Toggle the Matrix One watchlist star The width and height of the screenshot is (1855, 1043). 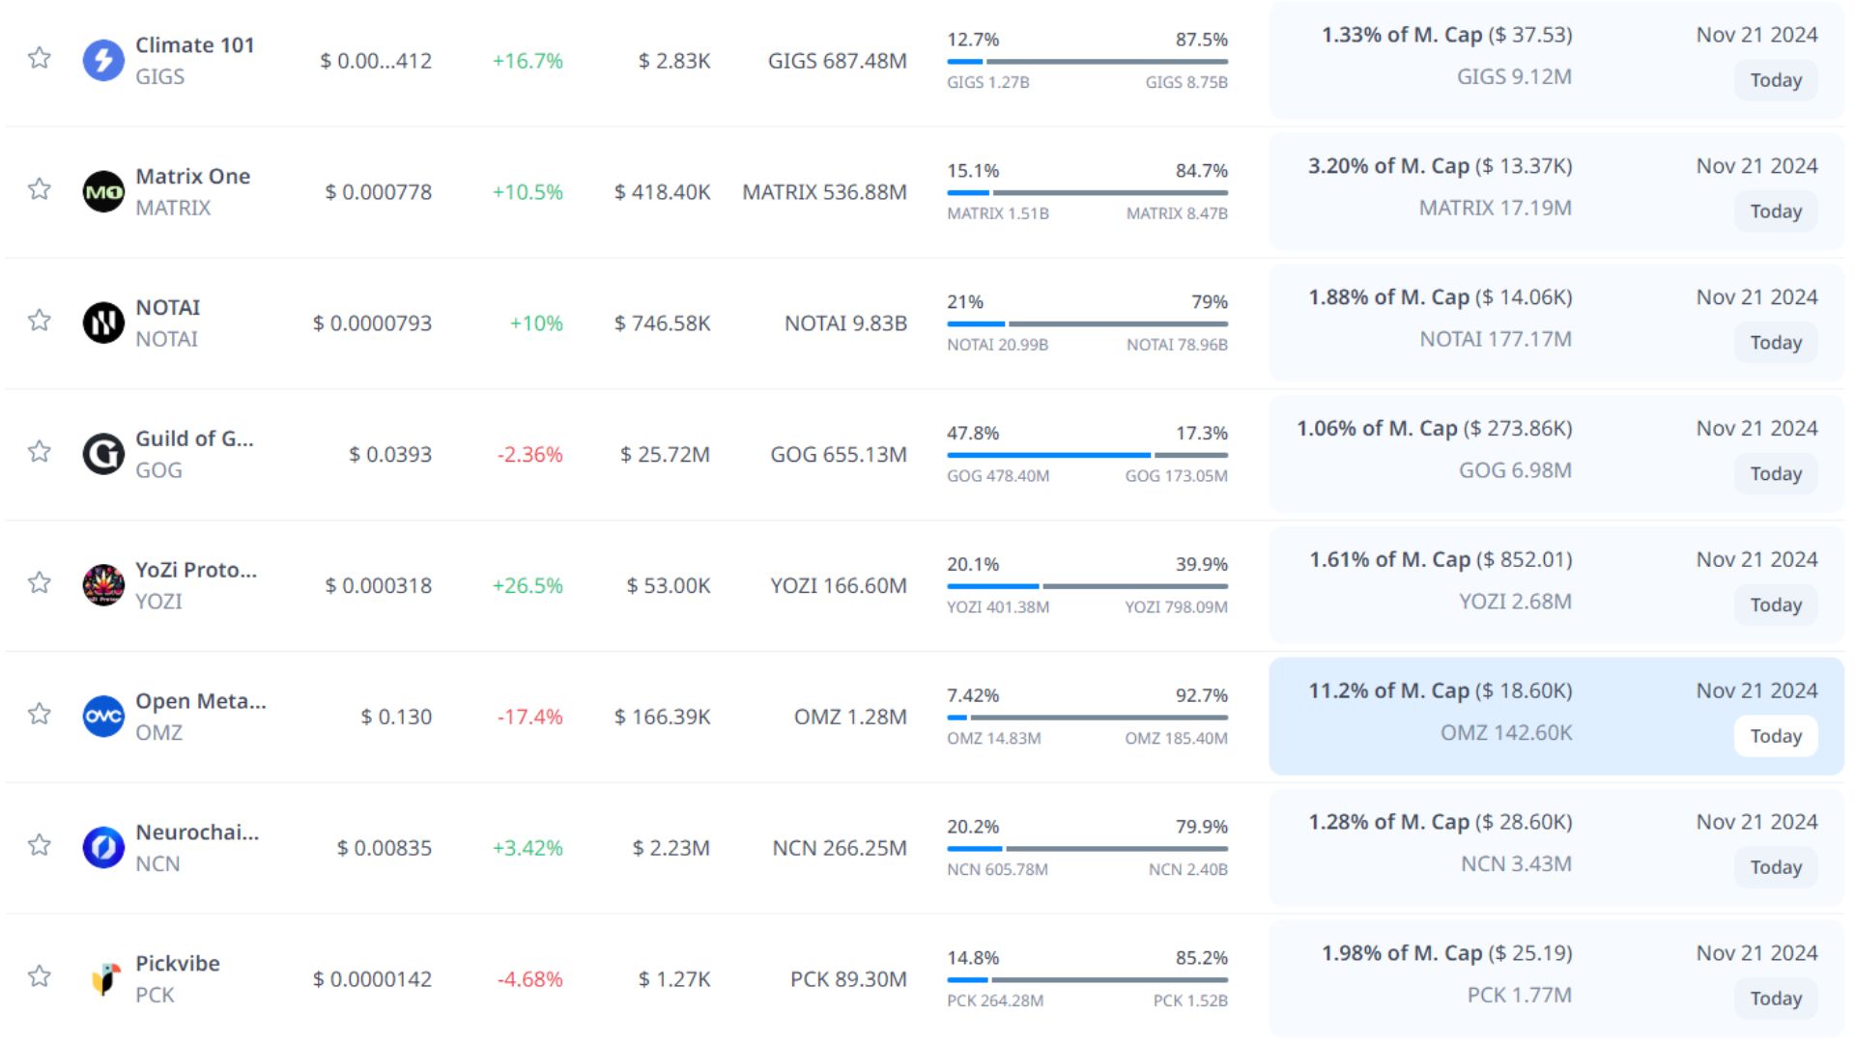point(40,189)
